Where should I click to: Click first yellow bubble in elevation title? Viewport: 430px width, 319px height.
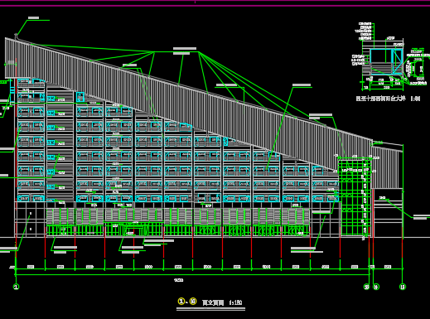[181, 301]
